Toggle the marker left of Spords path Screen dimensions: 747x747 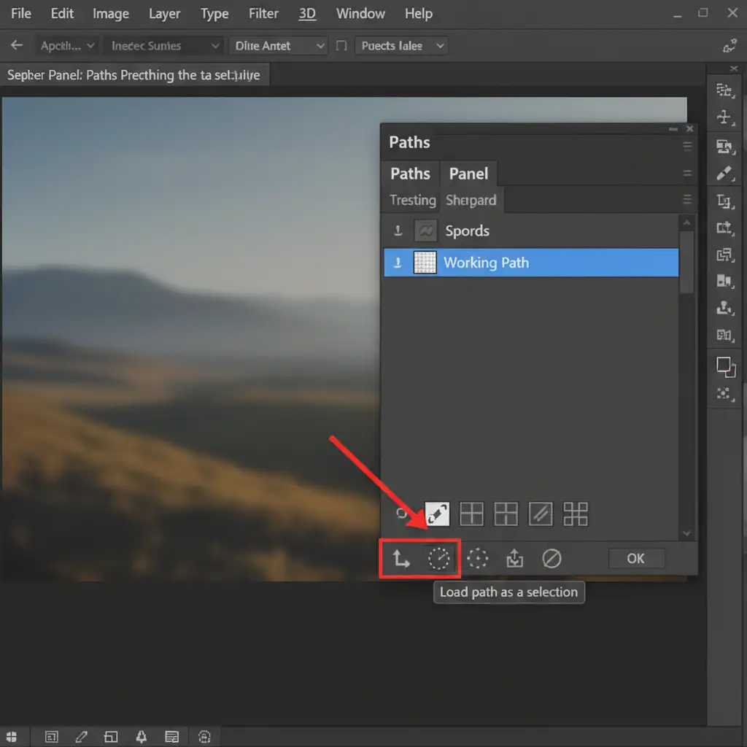(x=398, y=231)
